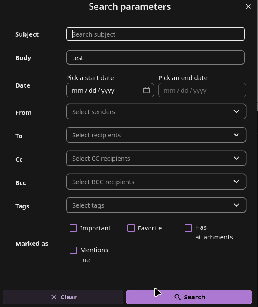
Task: Open the start date calendar picker icon
Action: tap(146, 90)
